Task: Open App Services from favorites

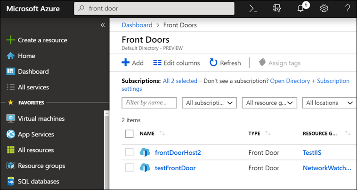Action: (x=36, y=135)
